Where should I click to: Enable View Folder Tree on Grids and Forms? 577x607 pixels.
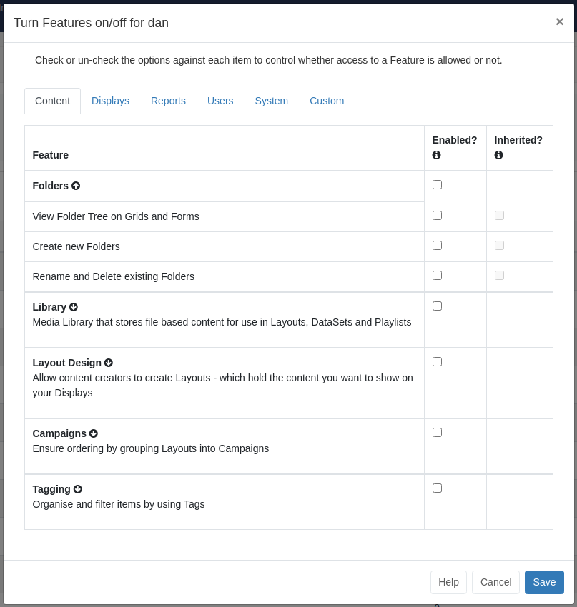pos(437,216)
